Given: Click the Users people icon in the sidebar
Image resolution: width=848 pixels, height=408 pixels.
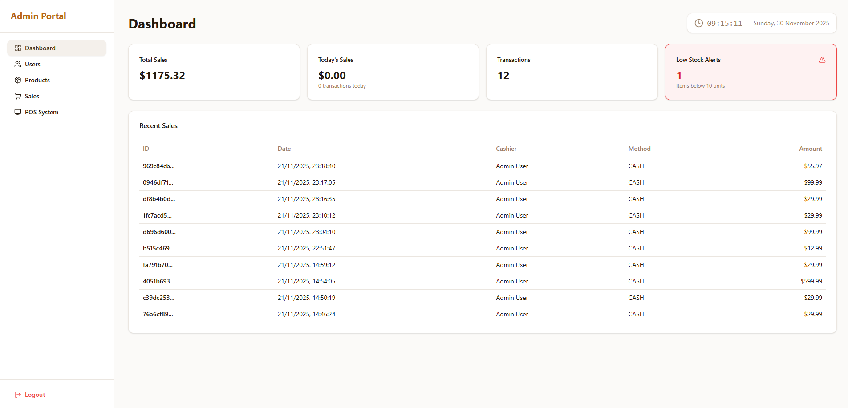Looking at the screenshot, I should 18,64.
